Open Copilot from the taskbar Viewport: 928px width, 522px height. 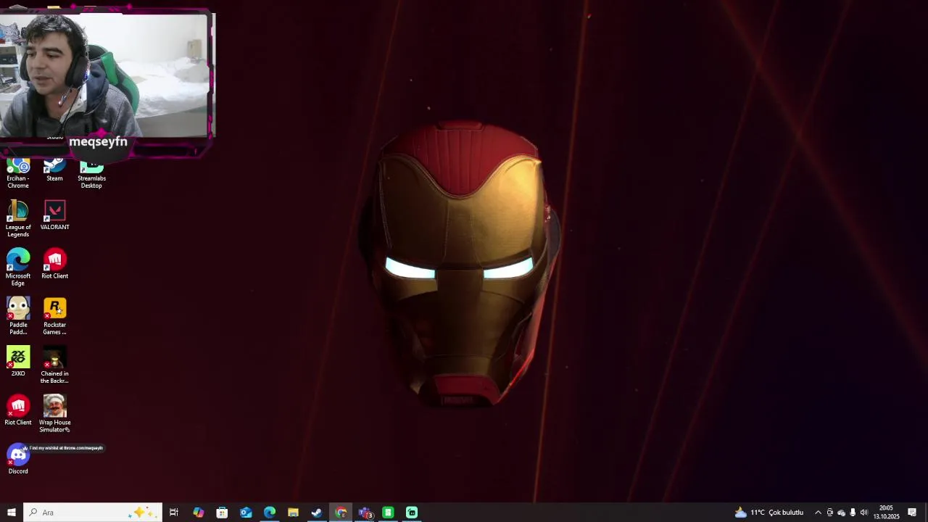[198, 513]
